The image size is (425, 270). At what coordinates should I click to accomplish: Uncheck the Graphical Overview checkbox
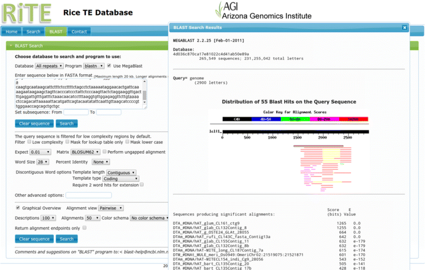point(18,208)
